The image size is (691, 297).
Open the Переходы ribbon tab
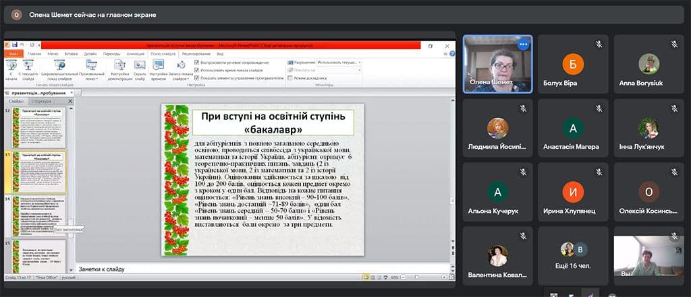tap(111, 54)
